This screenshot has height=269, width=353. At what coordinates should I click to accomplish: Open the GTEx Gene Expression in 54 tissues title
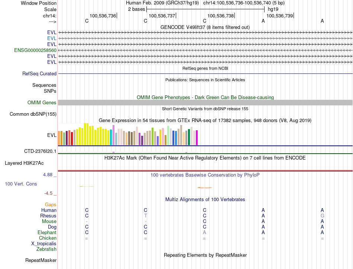pyautogui.click(x=205, y=121)
